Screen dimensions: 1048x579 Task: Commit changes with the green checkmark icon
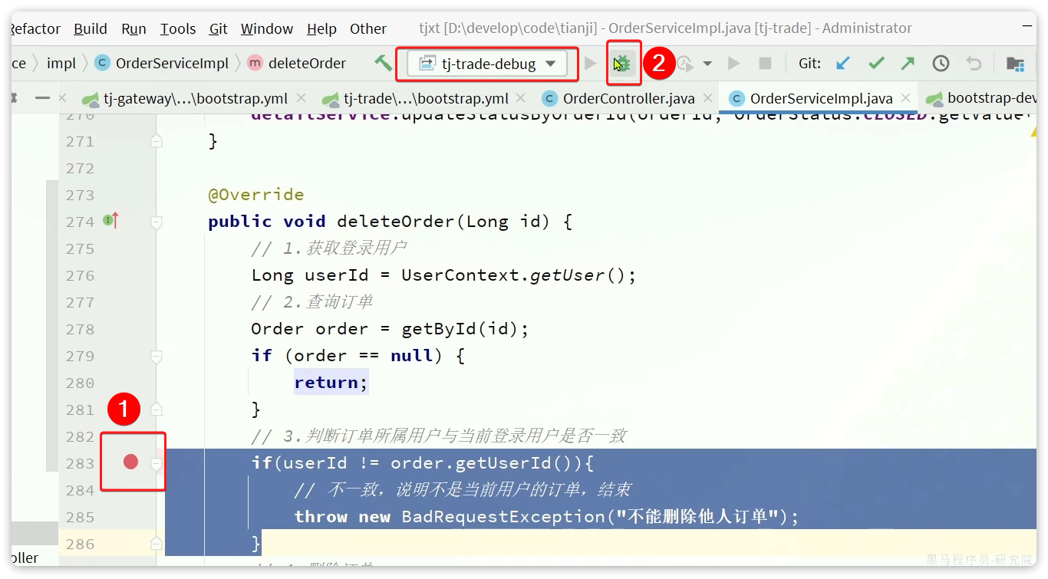[x=876, y=64]
